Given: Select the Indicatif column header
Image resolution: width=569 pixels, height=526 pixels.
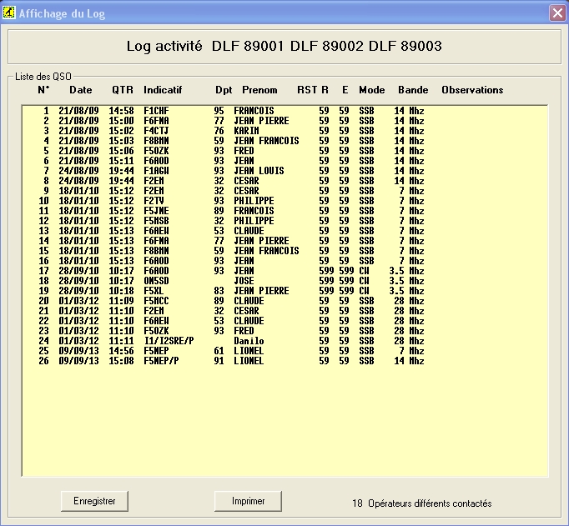Looking at the screenshot, I should click(x=163, y=89).
